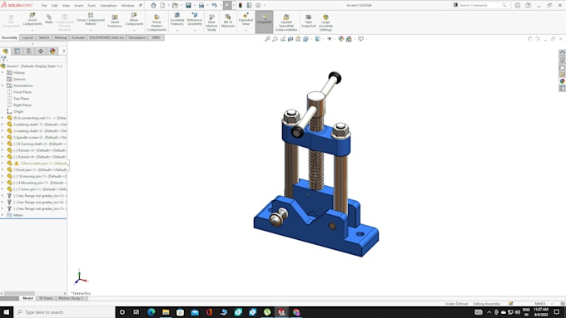
Task: Switch to SOLIDWORKS Add-Ins tab
Action: (x=107, y=38)
